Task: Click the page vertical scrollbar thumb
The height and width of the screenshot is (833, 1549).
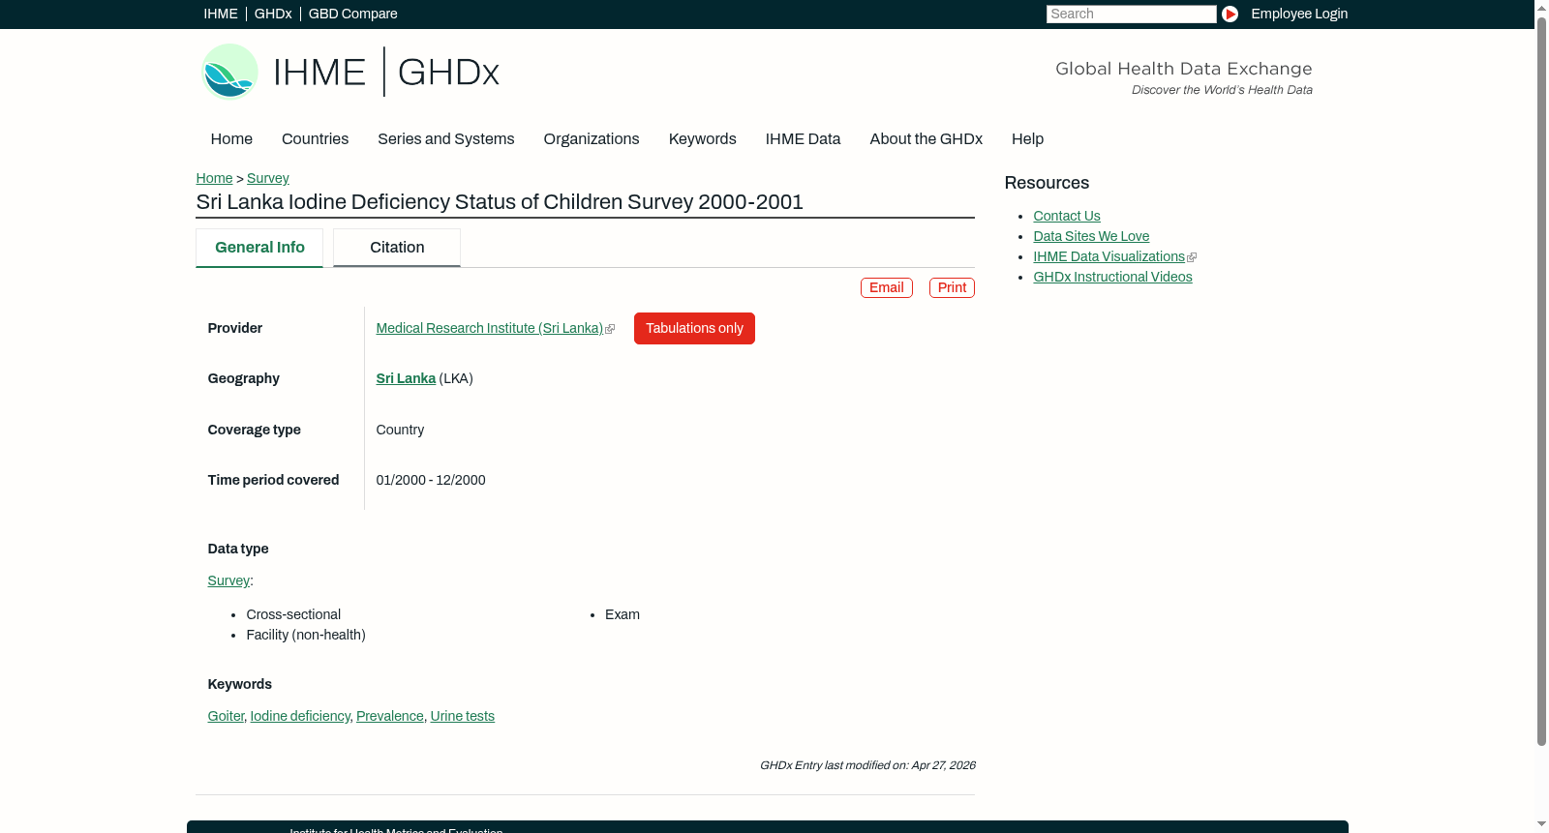Action: 1541,381
